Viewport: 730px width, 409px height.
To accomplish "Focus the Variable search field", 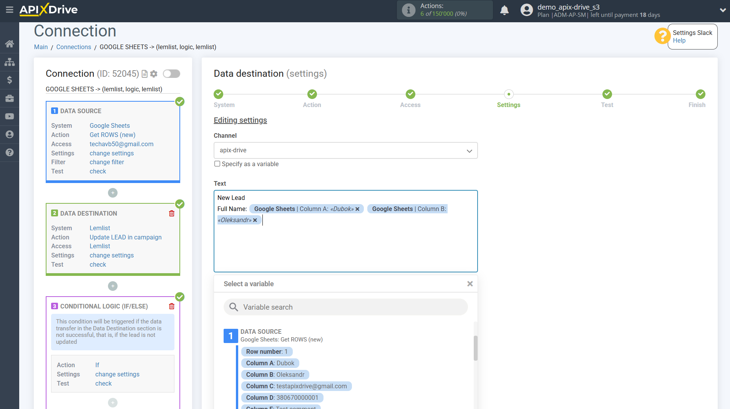I will point(345,307).
